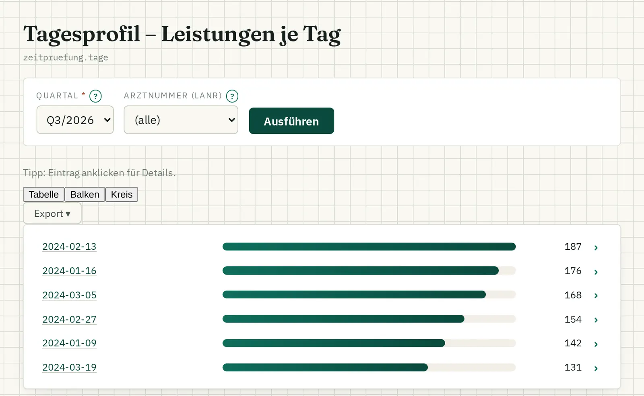This screenshot has height=396, width=644.
Task: Open details arrow for row 168
Action: coord(596,296)
